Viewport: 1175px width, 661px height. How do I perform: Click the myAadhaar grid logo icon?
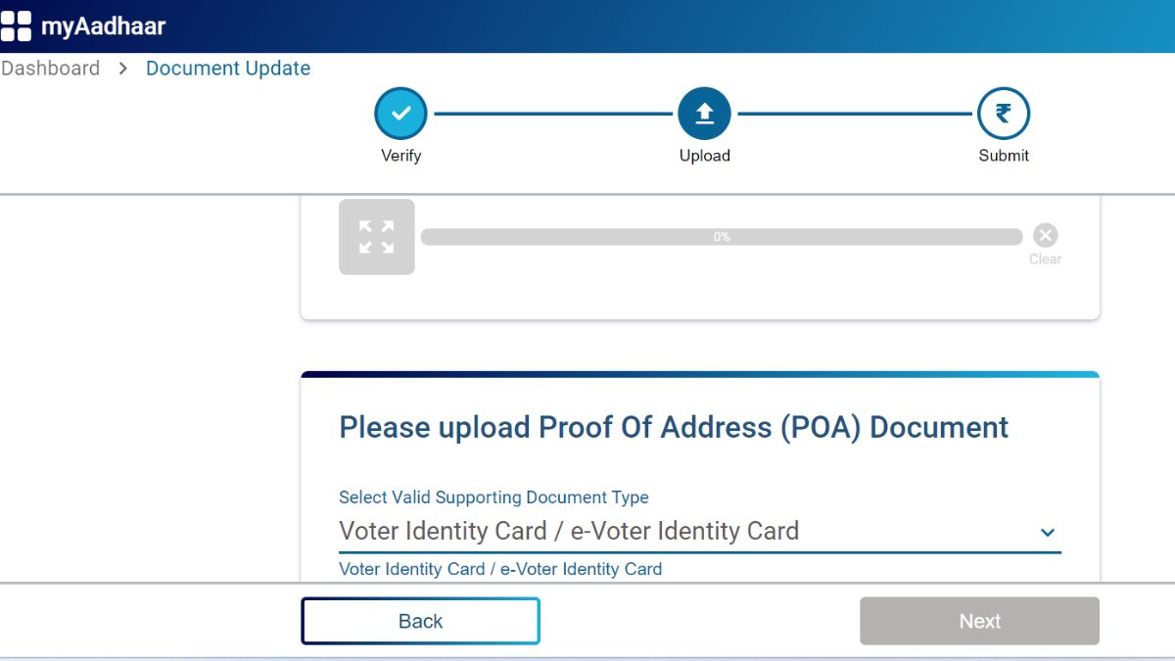(16, 26)
